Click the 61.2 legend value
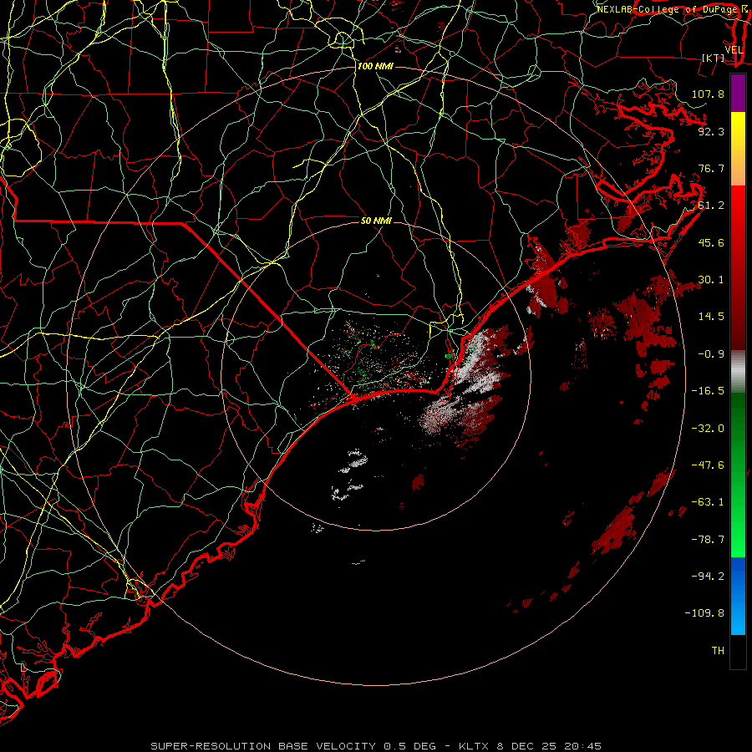The width and height of the screenshot is (752, 752). 711,206
